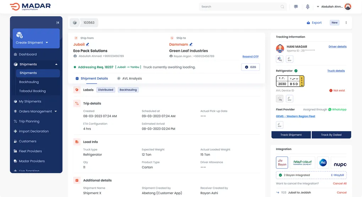
Task: Open the three-dot more options menu
Action: click(x=346, y=23)
